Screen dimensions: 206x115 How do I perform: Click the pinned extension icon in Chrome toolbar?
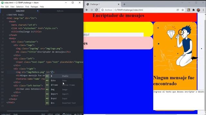189,10
